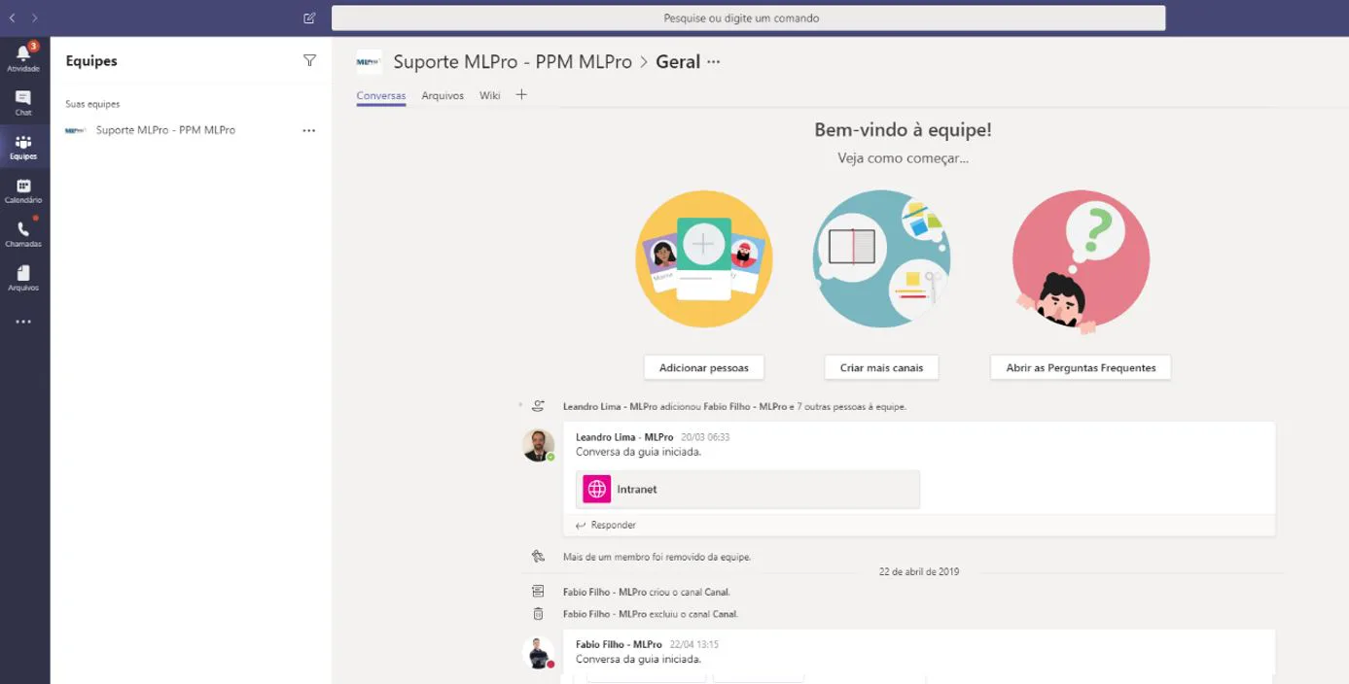This screenshot has width=1349, height=684.
Task: Switch to the Wiki tab
Action: pyautogui.click(x=490, y=95)
